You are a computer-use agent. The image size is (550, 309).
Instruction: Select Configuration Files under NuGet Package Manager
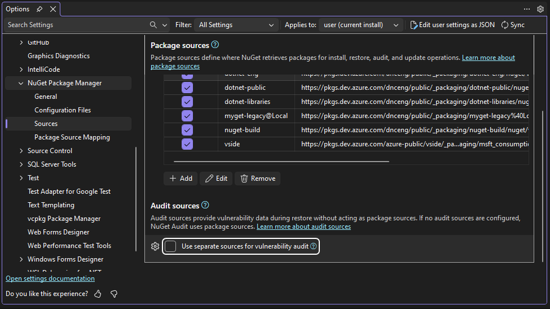(x=62, y=110)
